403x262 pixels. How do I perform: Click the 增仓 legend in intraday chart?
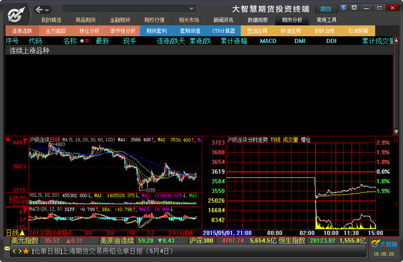pos(306,140)
